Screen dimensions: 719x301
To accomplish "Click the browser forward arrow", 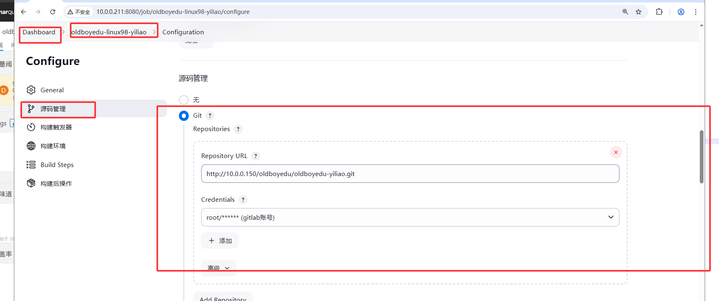I will pyautogui.click(x=38, y=12).
